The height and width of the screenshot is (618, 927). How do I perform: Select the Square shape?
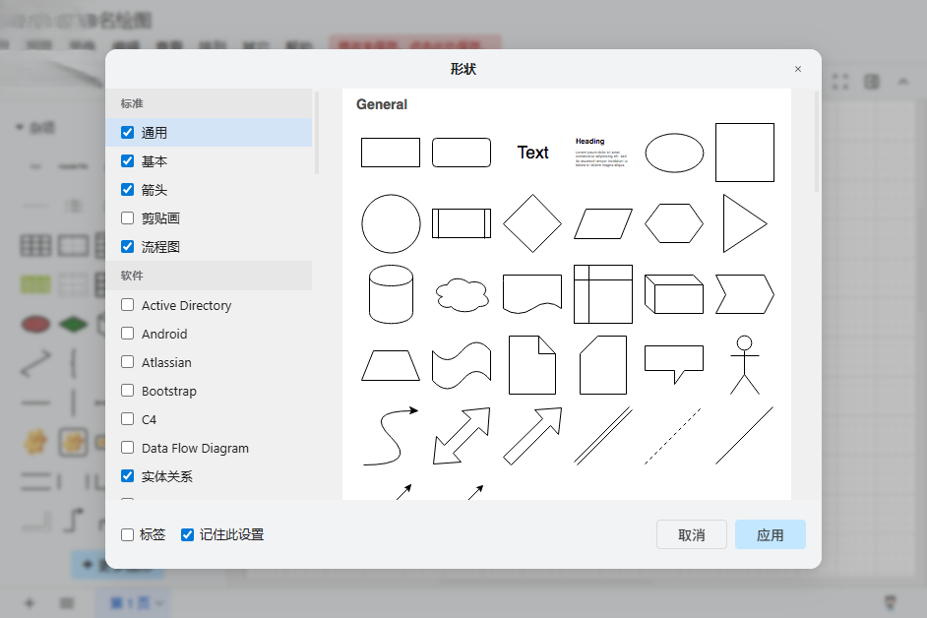[x=744, y=153]
